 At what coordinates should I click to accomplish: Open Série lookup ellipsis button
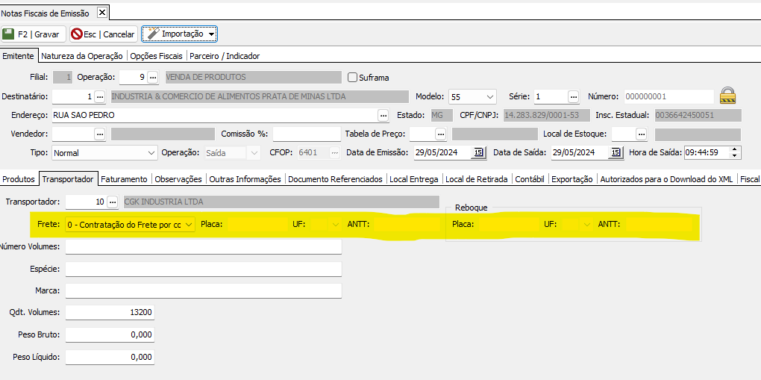click(573, 96)
